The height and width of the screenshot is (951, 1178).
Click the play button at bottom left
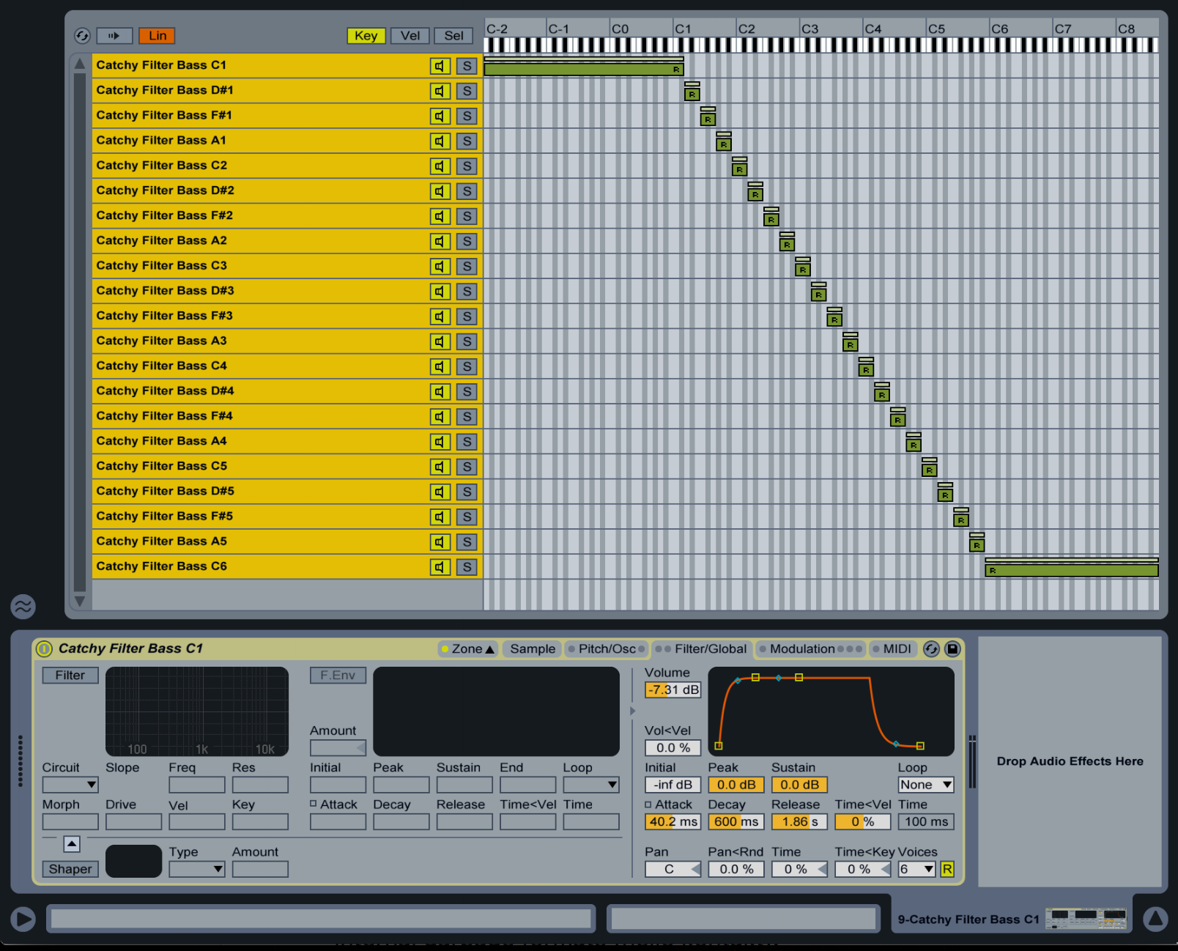click(x=23, y=919)
